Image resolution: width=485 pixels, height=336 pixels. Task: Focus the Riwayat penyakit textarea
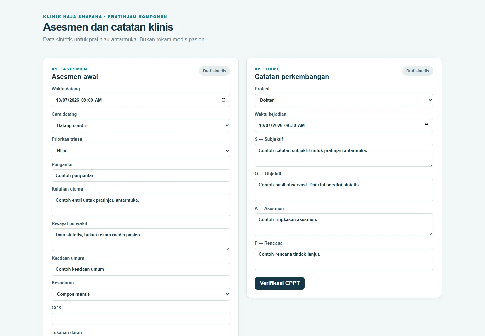[x=141, y=240]
